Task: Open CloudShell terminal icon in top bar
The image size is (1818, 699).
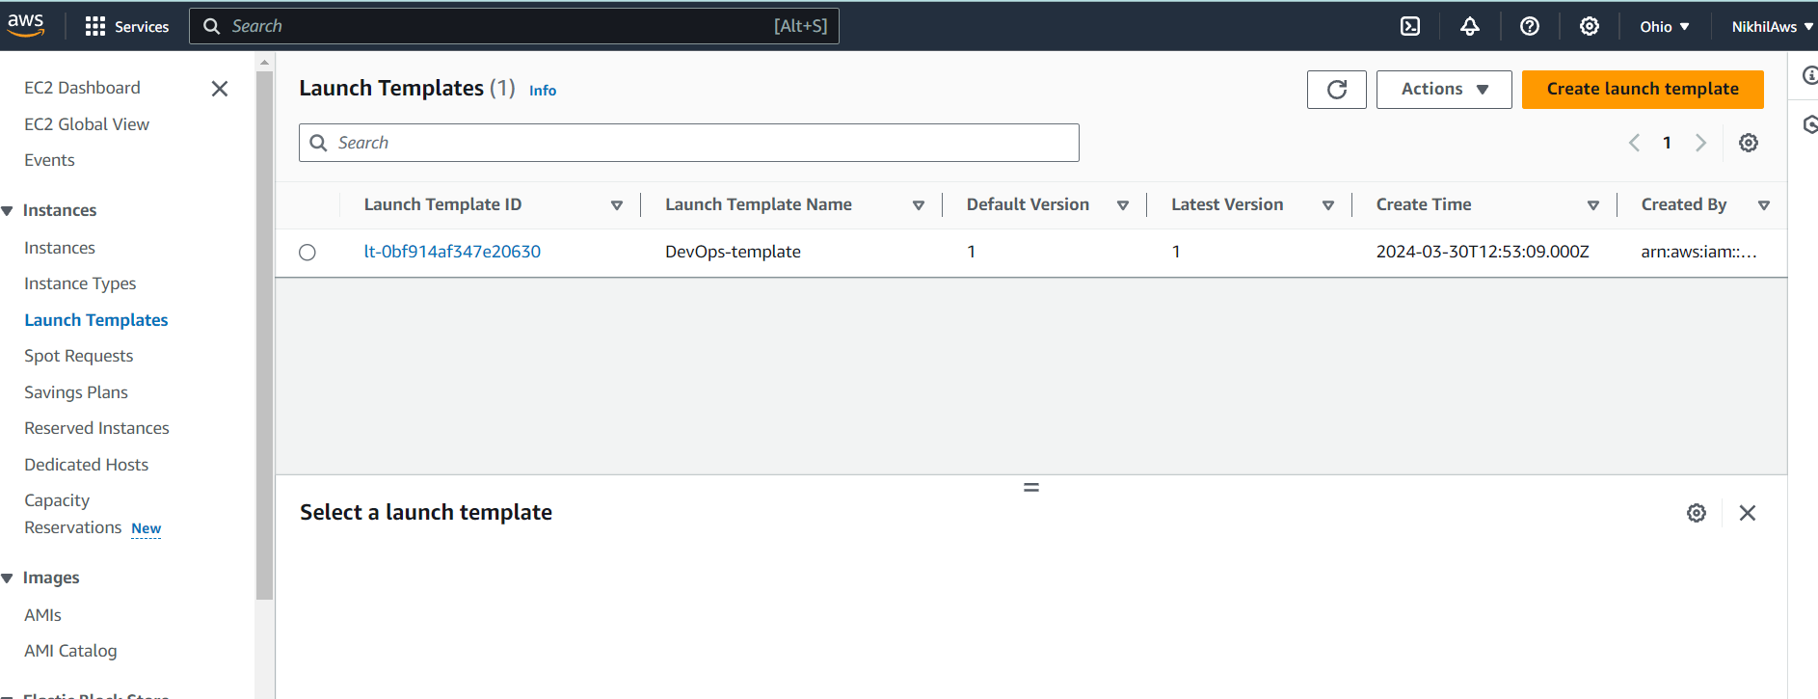Action: click(1410, 26)
